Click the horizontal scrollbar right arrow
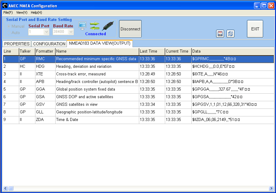 click(271, 188)
